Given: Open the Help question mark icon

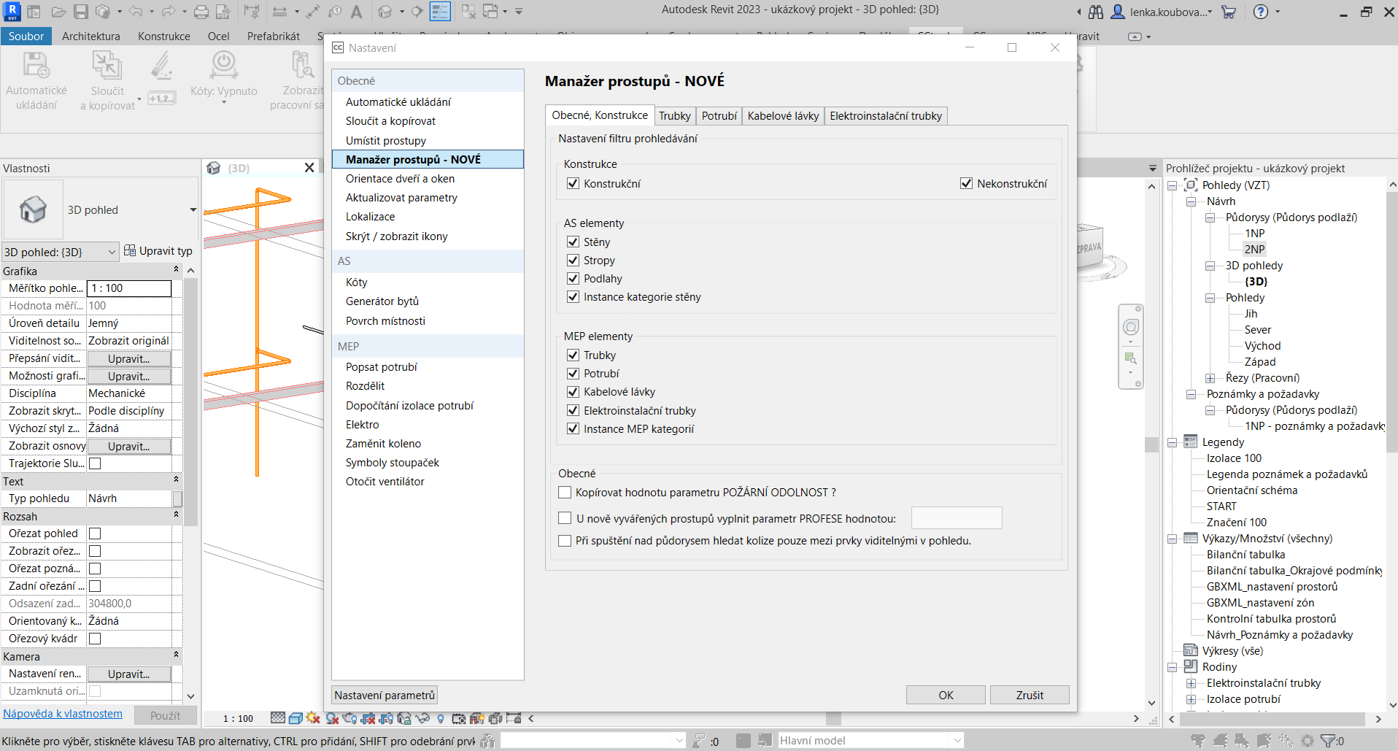Looking at the screenshot, I should click(1261, 12).
